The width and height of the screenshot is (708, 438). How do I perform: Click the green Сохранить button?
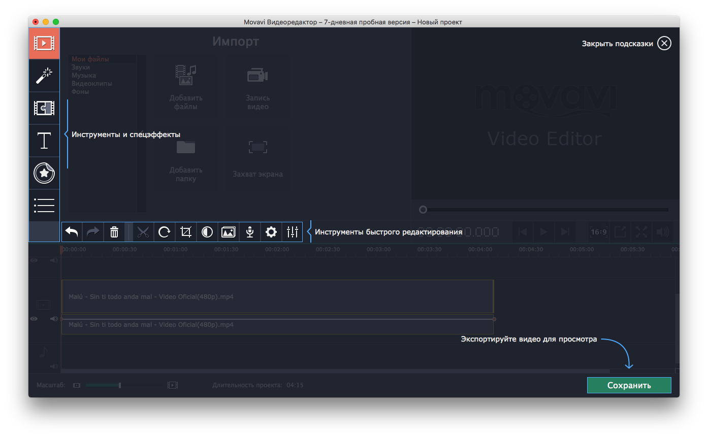point(629,385)
